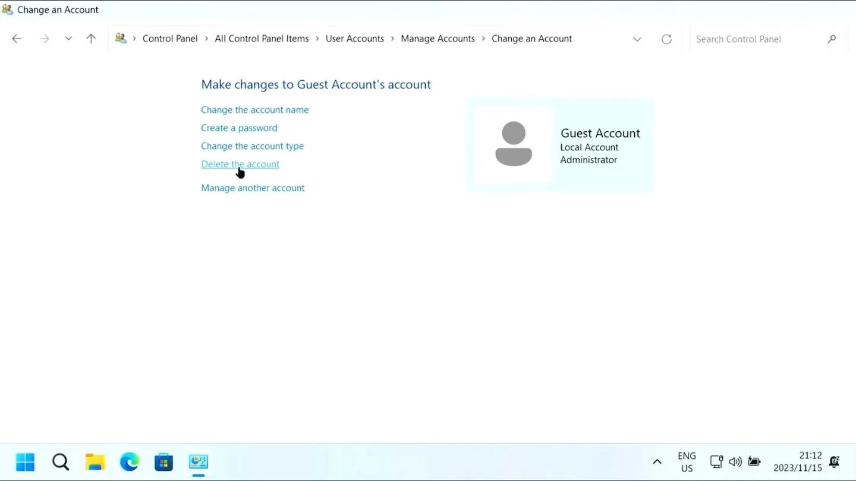
Task: Click the volume speaker icon
Action: coord(735,461)
